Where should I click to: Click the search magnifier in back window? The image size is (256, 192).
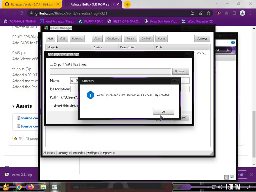(228, 50)
